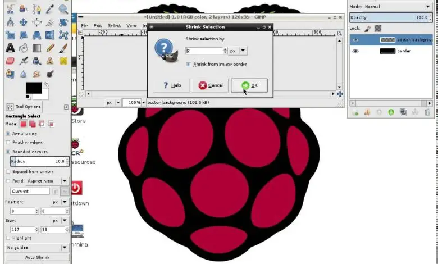Select the Blur/Sharpen droplet tool

click(x=24, y=74)
